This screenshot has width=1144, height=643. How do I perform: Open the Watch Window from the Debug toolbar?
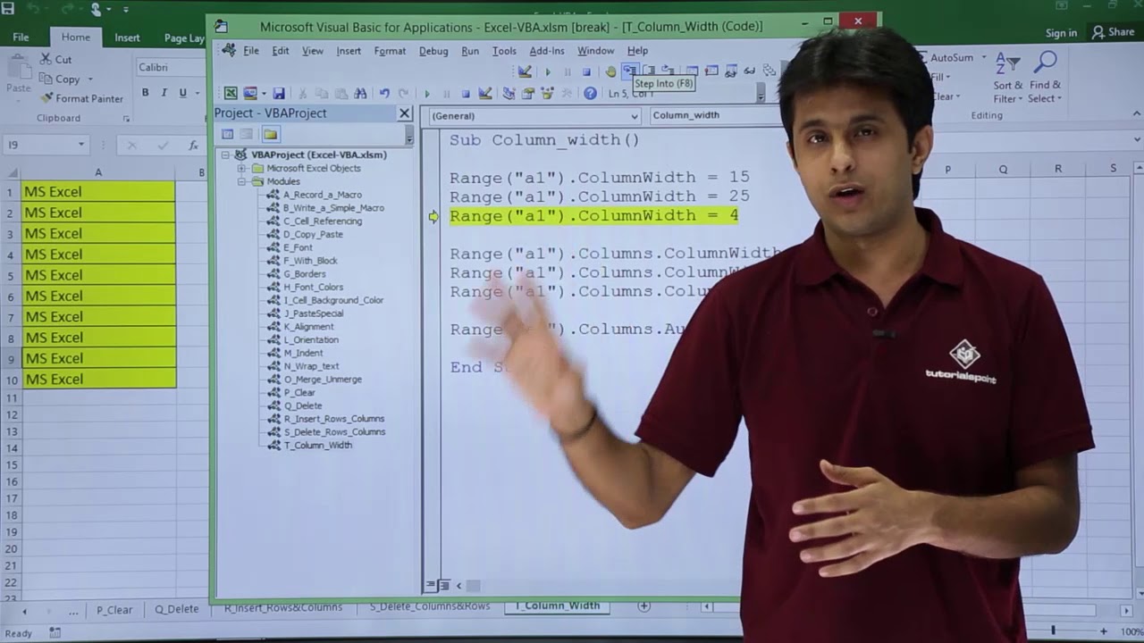tap(731, 71)
